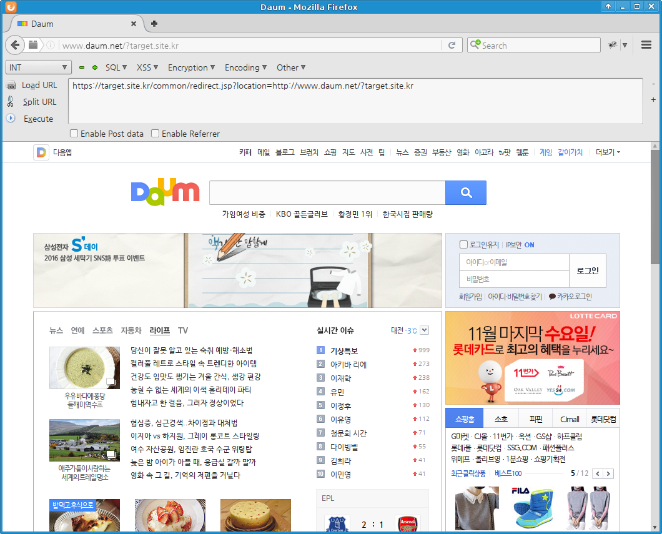This screenshot has width=662, height=534.
Task: Click the HackBar green plus icon
Action: pos(95,67)
